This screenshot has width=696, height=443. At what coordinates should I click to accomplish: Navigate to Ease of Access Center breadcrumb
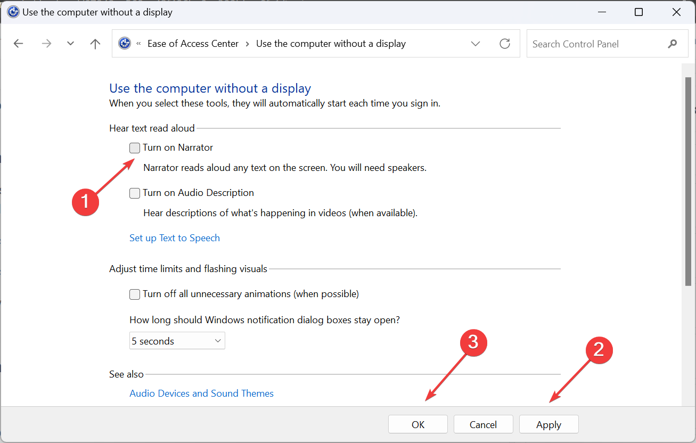pos(193,43)
